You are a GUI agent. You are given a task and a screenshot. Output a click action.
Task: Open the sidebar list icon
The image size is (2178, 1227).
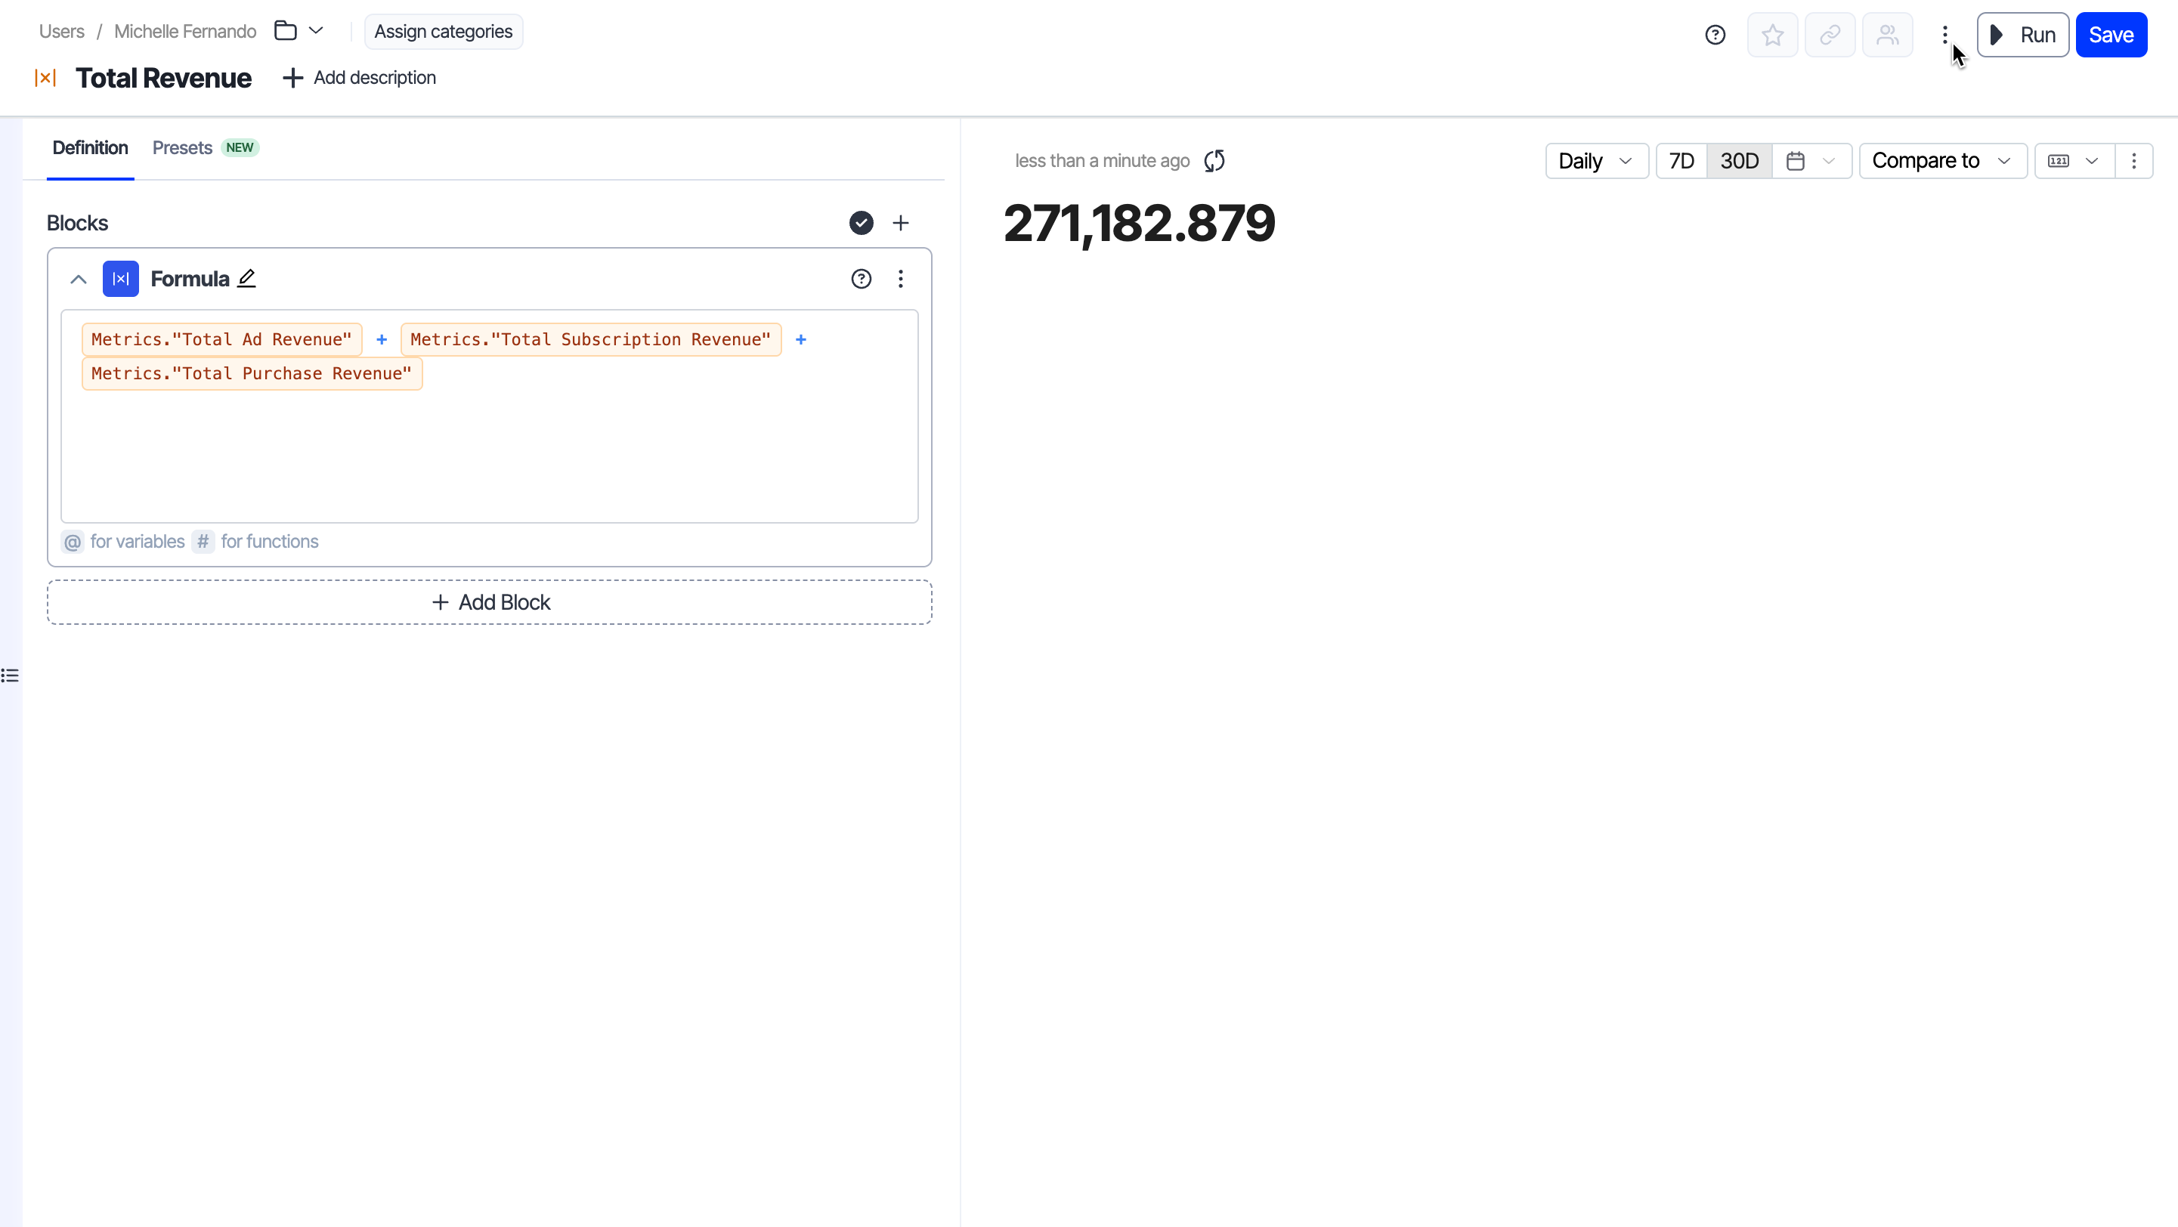tap(10, 675)
